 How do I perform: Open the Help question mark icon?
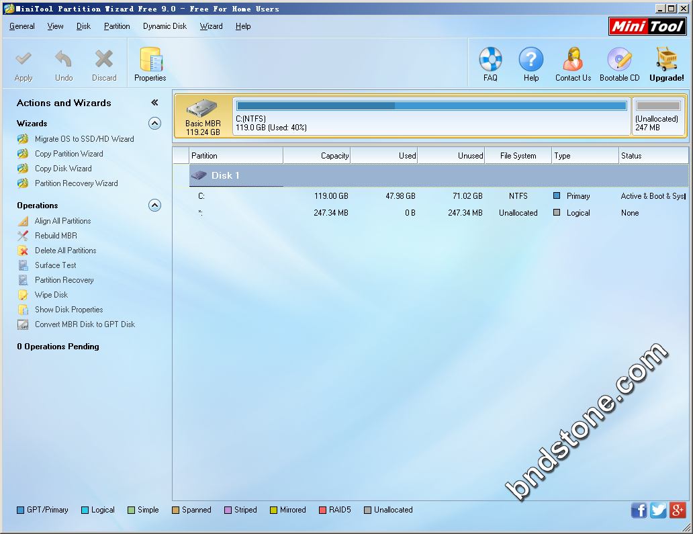[530, 59]
